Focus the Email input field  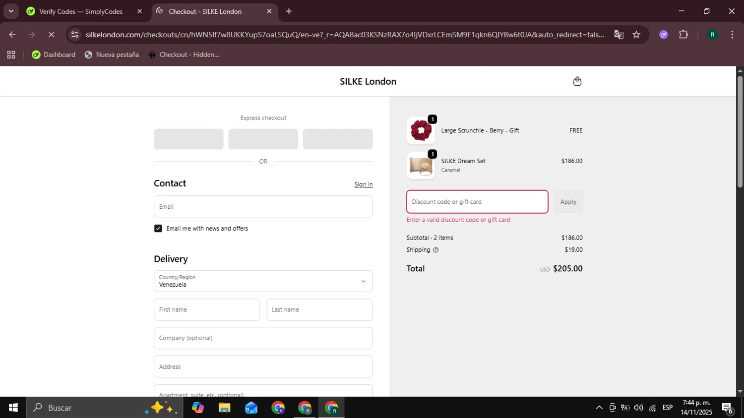[x=263, y=207]
